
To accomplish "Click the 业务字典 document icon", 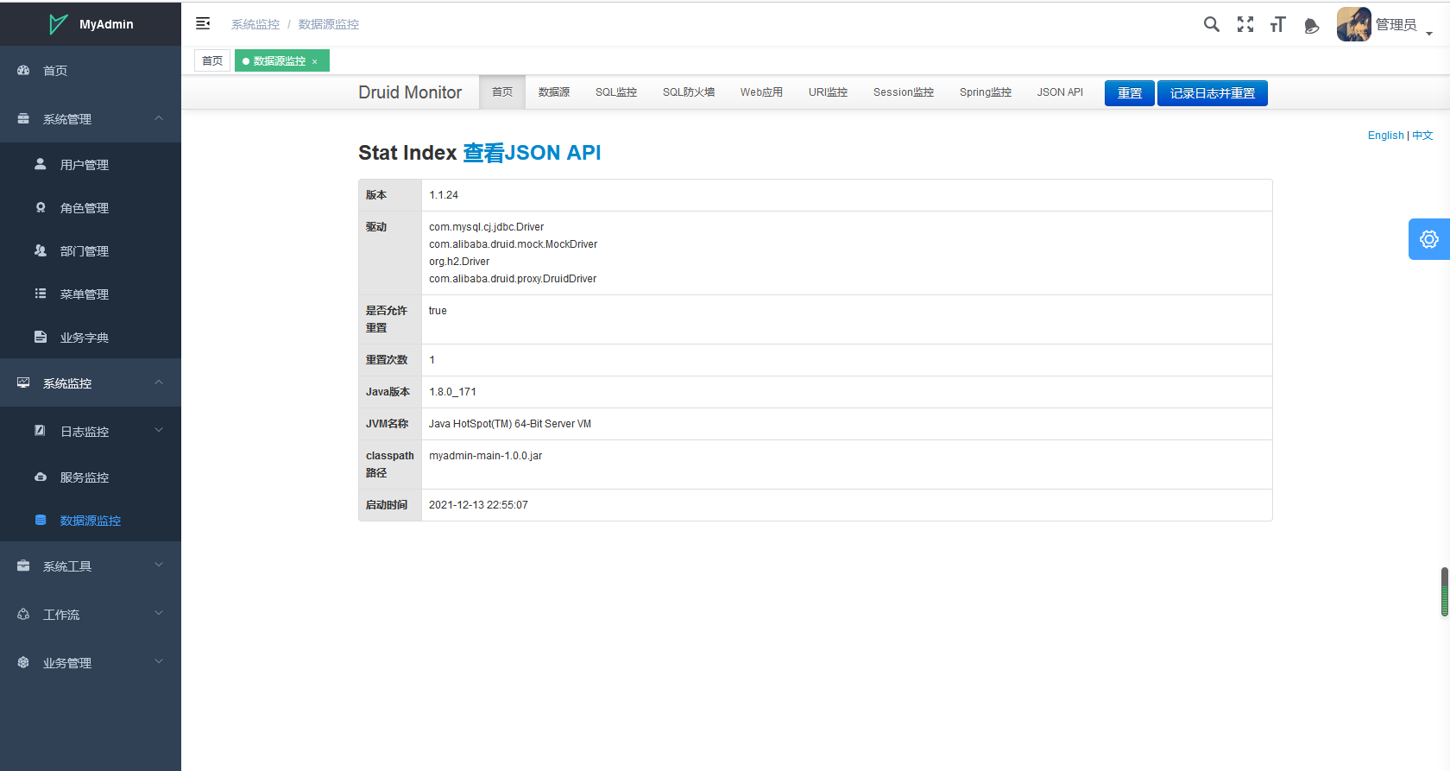I will 40,337.
